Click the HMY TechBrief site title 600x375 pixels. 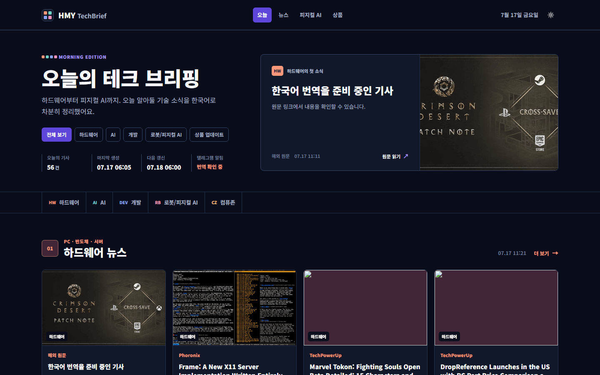click(x=82, y=15)
